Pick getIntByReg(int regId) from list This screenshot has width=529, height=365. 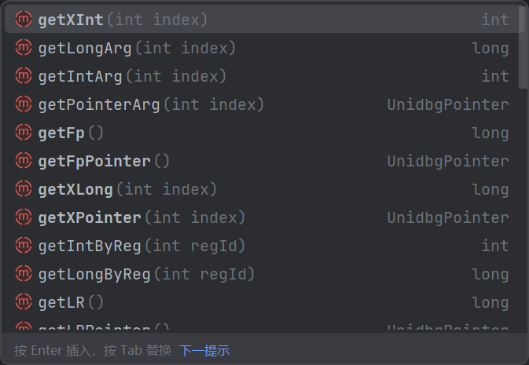[262, 246]
